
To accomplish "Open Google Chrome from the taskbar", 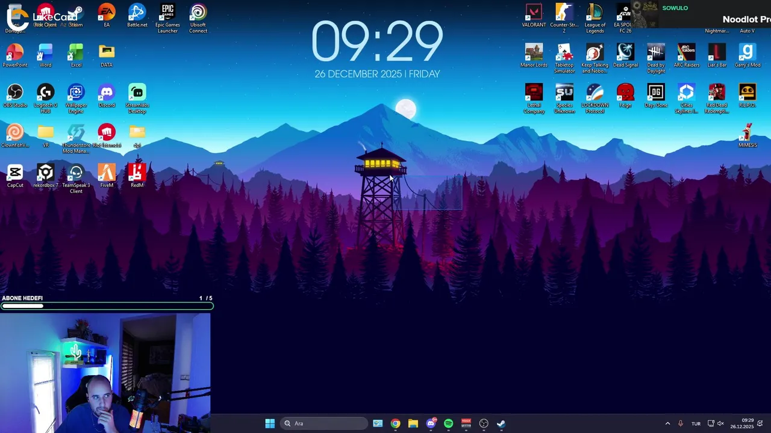I will coord(395,423).
